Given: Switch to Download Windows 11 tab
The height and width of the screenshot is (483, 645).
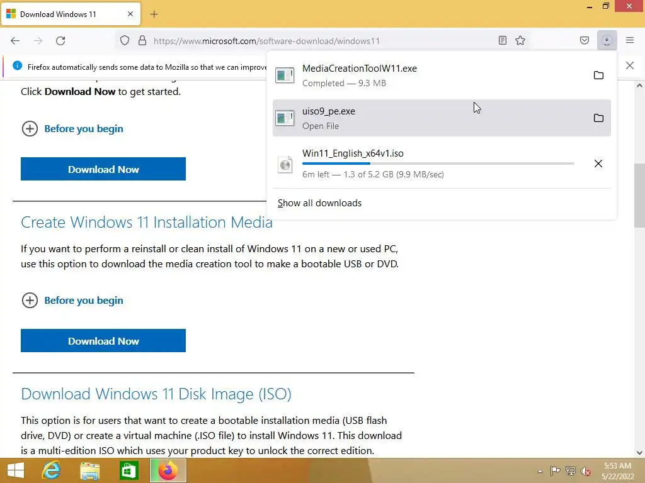Looking at the screenshot, I should point(71,14).
